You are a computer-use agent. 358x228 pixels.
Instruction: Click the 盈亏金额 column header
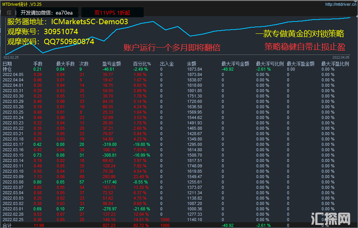point(112,64)
